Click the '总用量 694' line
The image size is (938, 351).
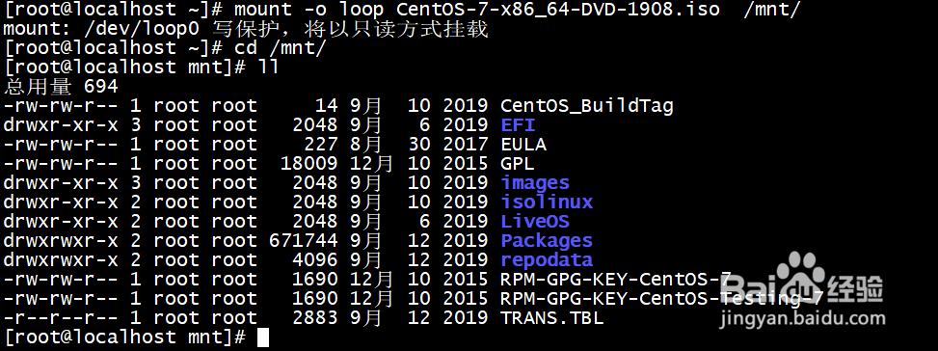pyautogui.click(x=61, y=87)
